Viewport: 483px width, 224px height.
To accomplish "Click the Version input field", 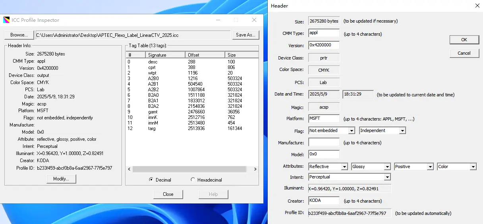I will (x=324, y=45).
